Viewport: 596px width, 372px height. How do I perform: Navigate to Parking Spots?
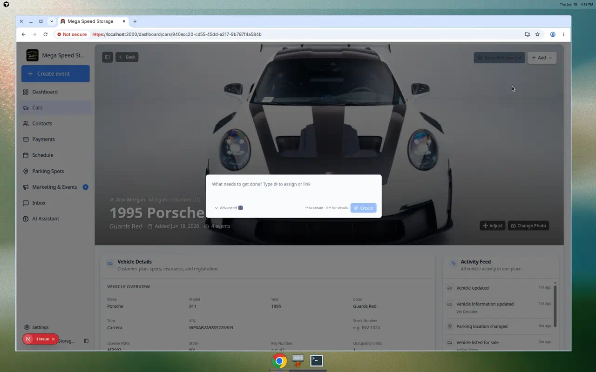coord(55,171)
